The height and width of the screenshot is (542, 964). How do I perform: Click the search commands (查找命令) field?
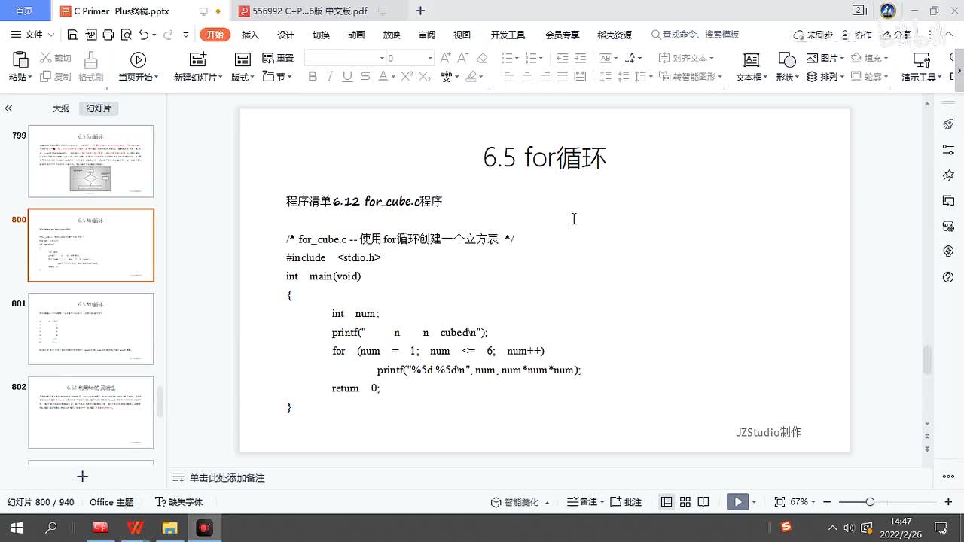695,35
